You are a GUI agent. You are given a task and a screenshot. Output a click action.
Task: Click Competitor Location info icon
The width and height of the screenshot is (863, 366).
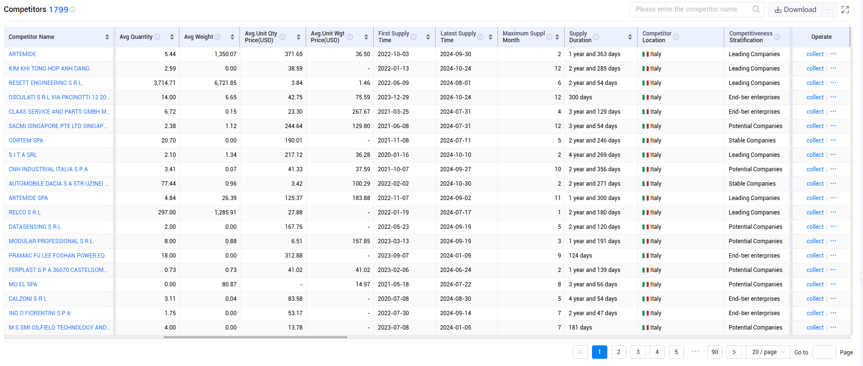[676, 37]
